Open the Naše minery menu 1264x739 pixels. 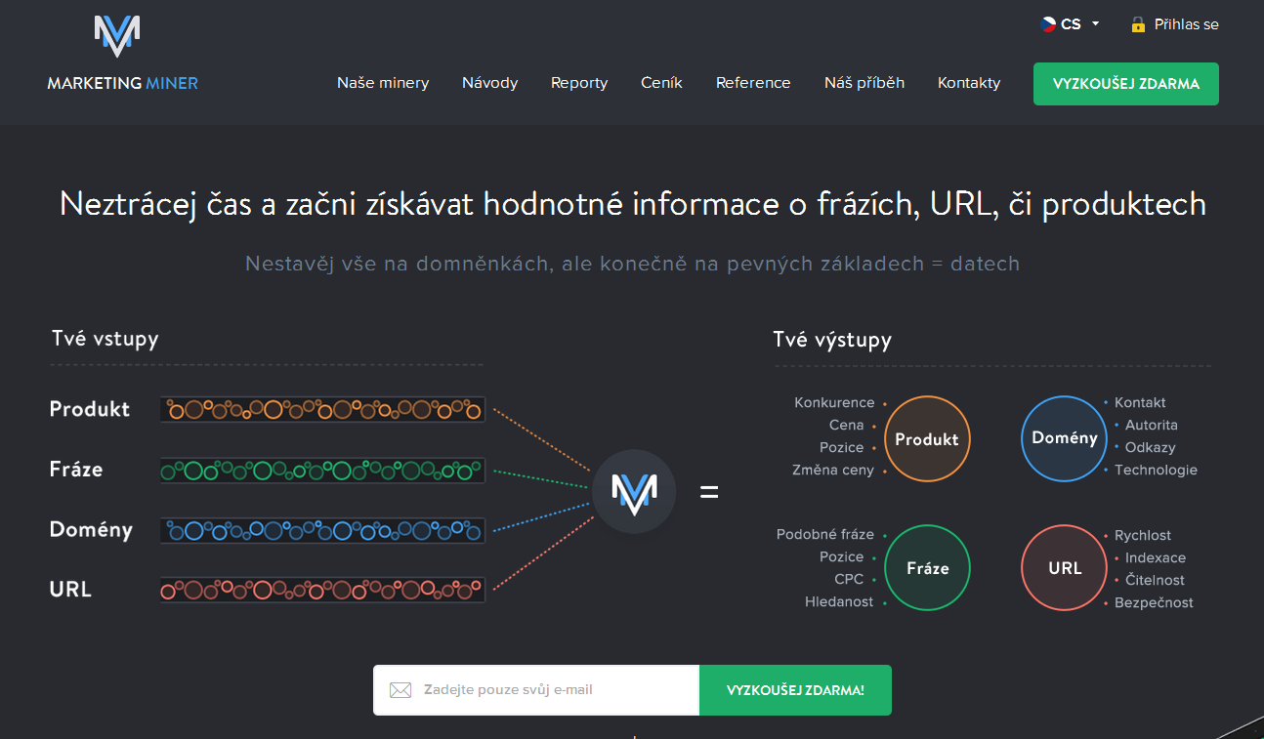pyautogui.click(x=383, y=83)
